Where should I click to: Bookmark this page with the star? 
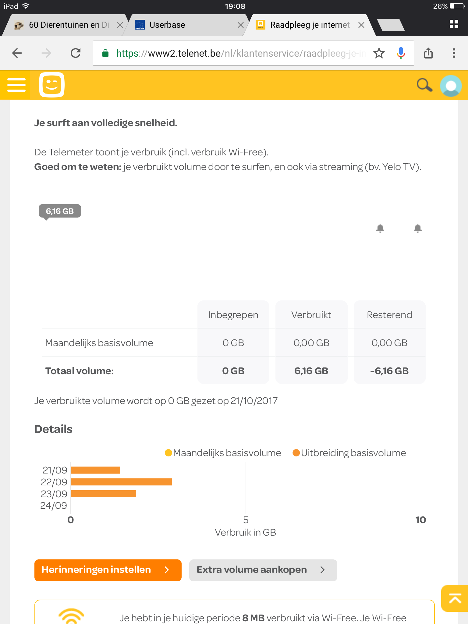point(379,53)
